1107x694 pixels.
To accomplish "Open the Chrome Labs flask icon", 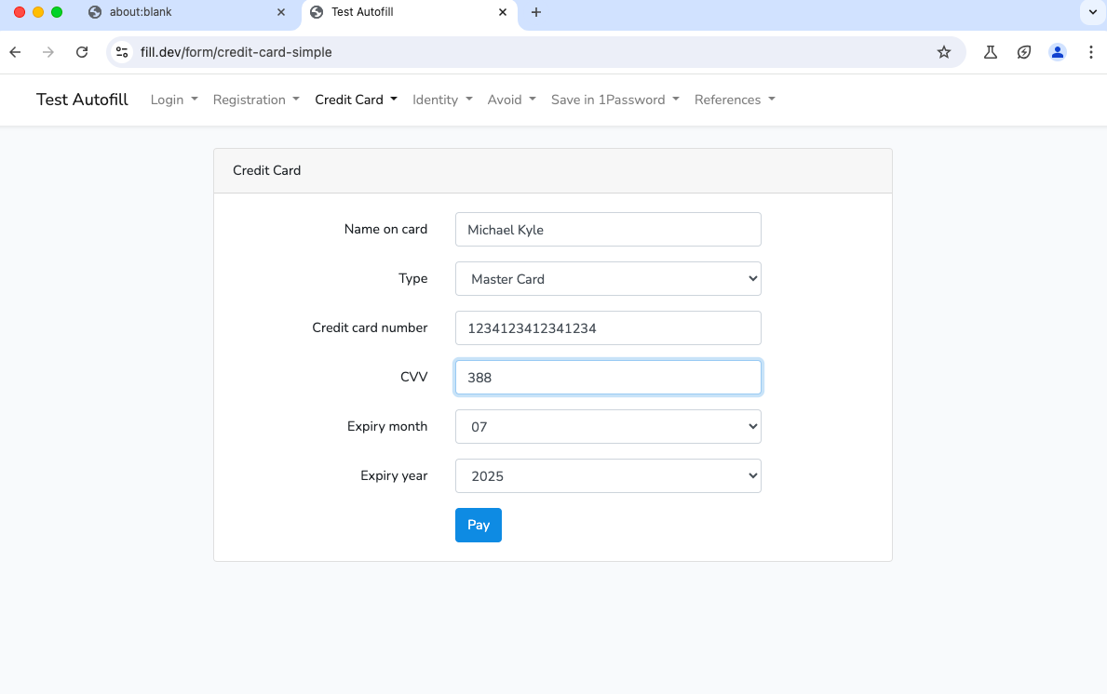I will (x=991, y=52).
